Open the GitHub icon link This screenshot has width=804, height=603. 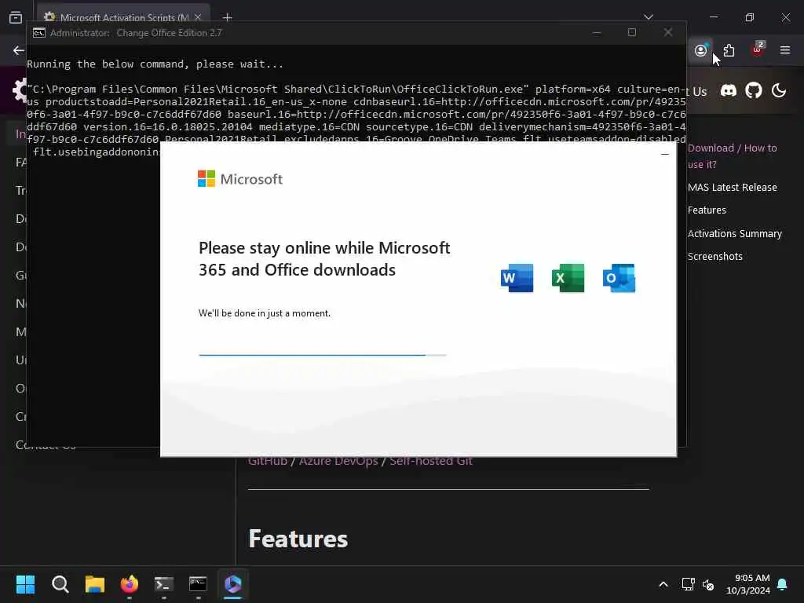tap(753, 91)
